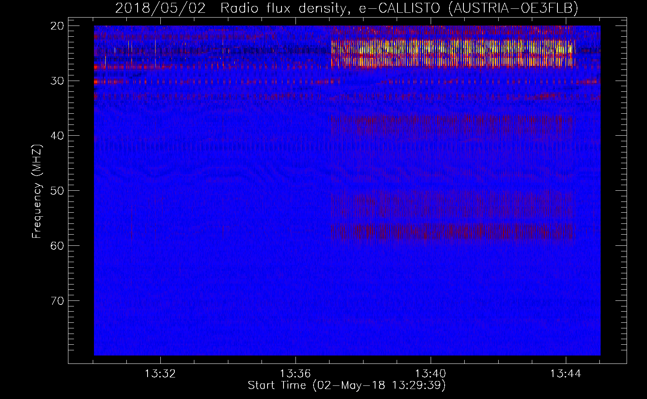The image size is (647, 399).
Task: Click the 'Start Time (02-May-18 13:29:39)' label
Action: pos(346,385)
